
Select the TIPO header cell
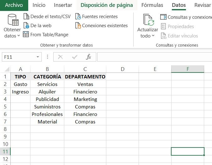click(x=20, y=77)
